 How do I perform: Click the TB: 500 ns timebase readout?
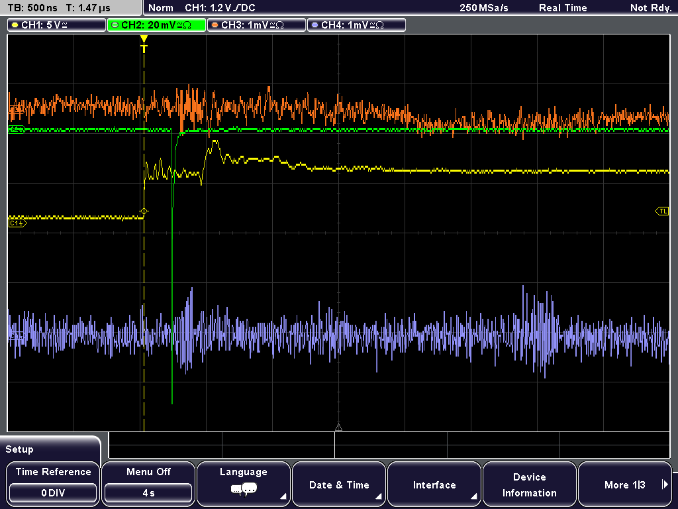(x=32, y=8)
